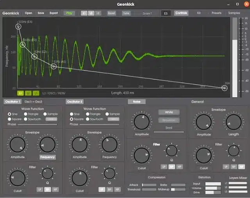Click the Noise Amplitude knob
The height and width of the screenshot is (198, 250).
click(141, 122)
